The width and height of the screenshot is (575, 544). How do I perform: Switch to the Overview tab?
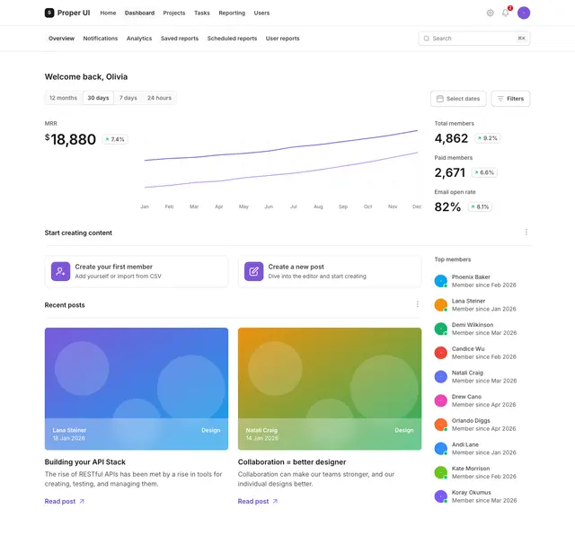point(61,39)
